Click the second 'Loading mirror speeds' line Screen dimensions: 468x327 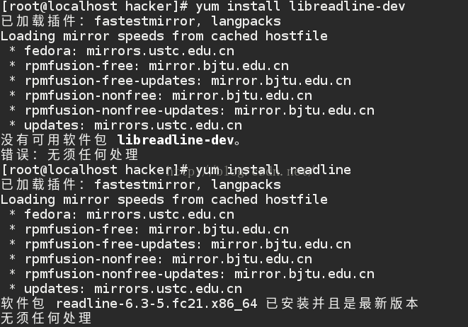164,200
